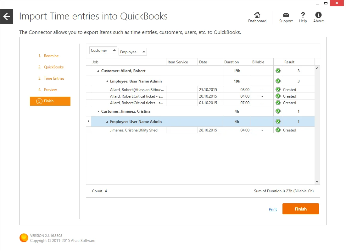Click the Print link
This screenshot has height=251, width=346.
(273, 209)
